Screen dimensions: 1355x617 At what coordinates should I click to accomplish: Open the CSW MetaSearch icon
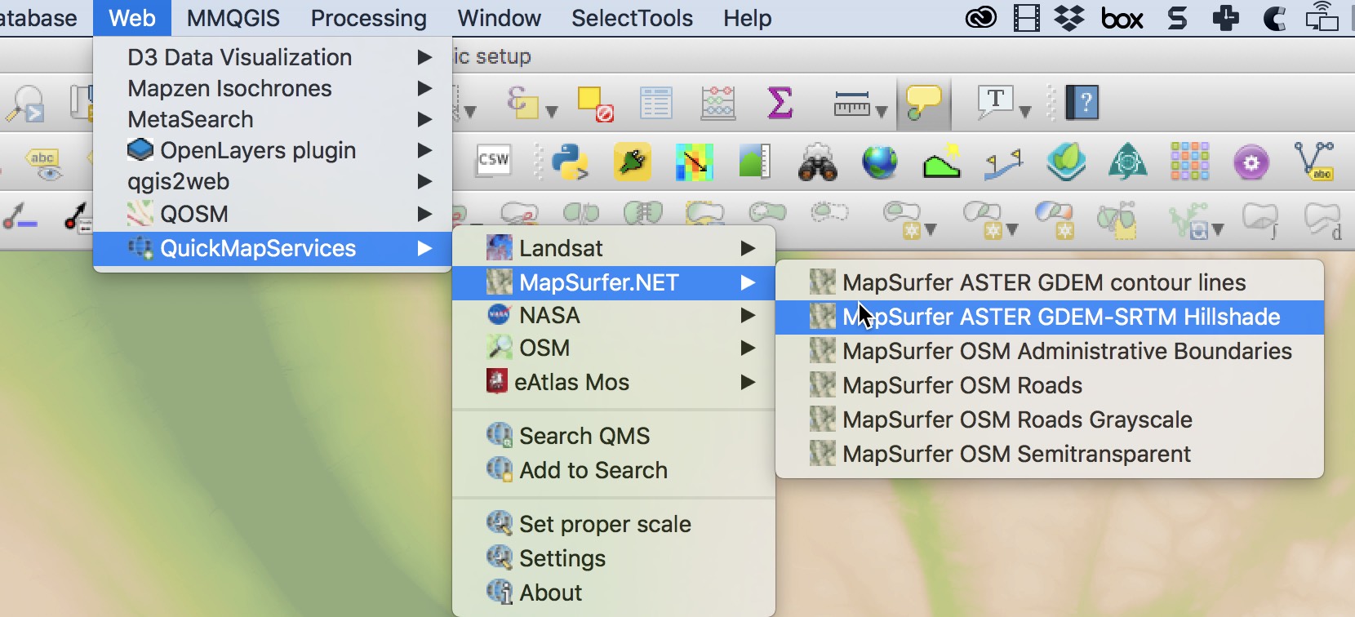[x=494, y=161]
